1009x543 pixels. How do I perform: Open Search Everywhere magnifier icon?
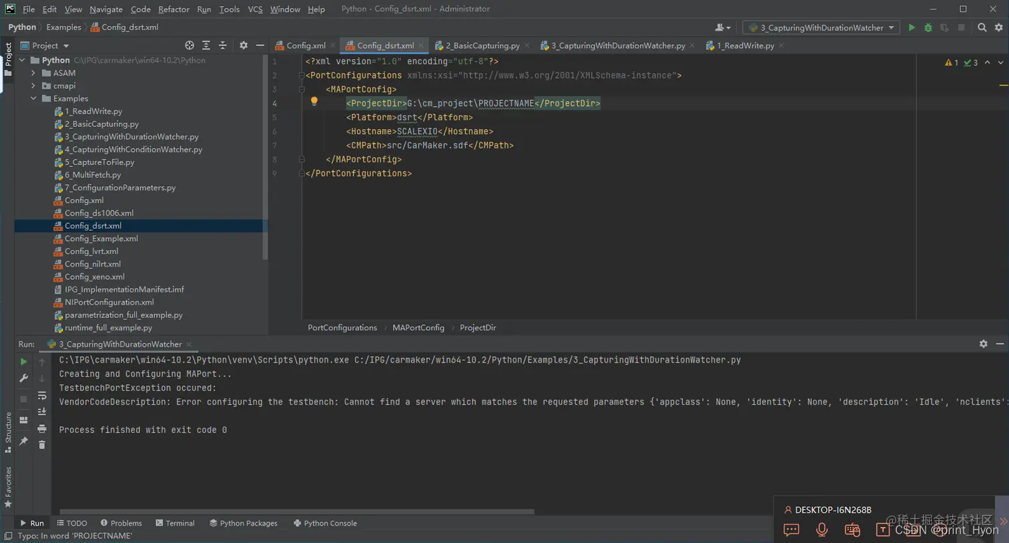point(982,27)
